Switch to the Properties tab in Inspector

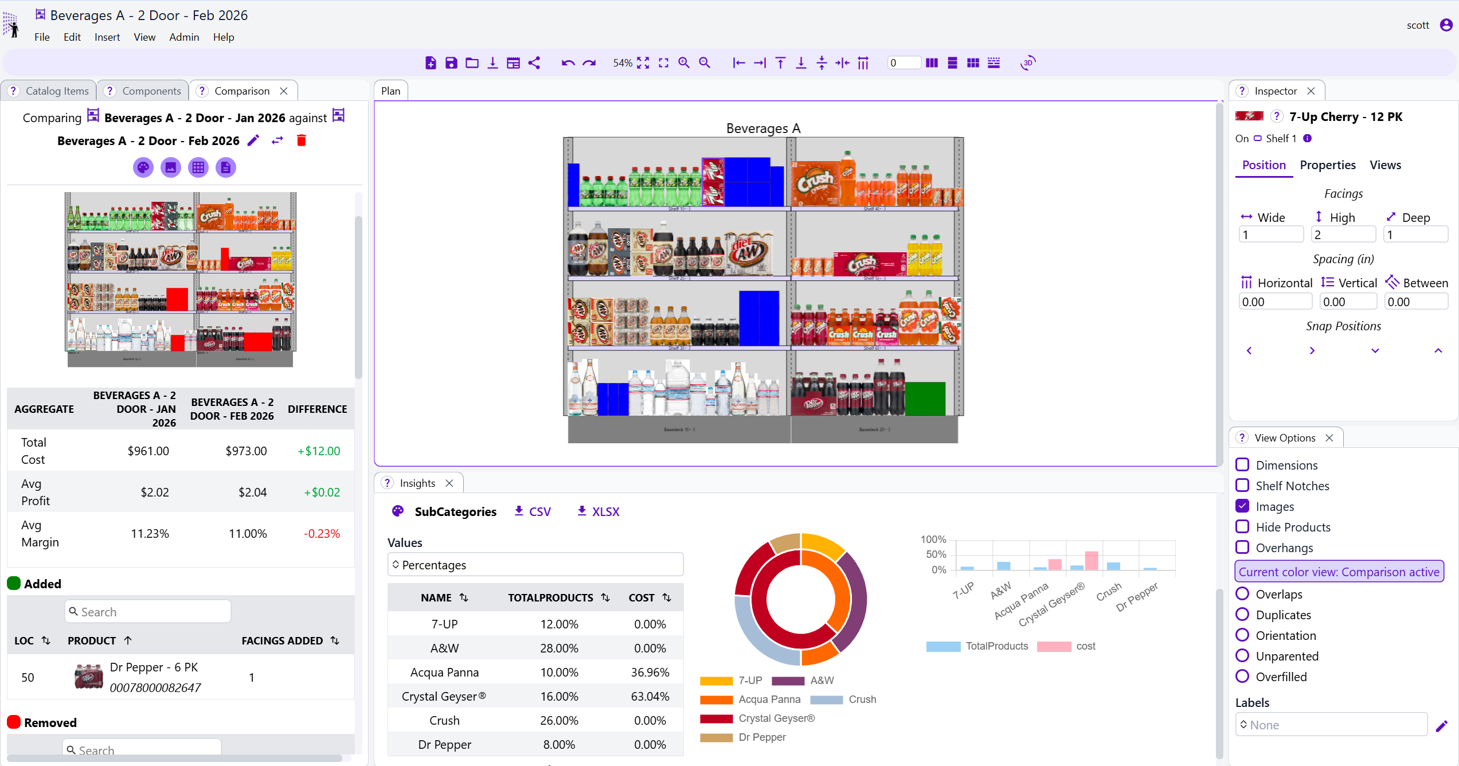(1328, 165)
